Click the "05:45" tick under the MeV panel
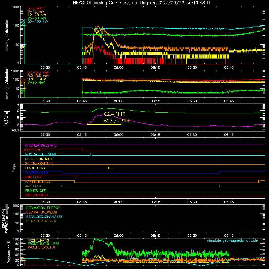Viewport: 269px width, 269px height. [x=82, y=101]
